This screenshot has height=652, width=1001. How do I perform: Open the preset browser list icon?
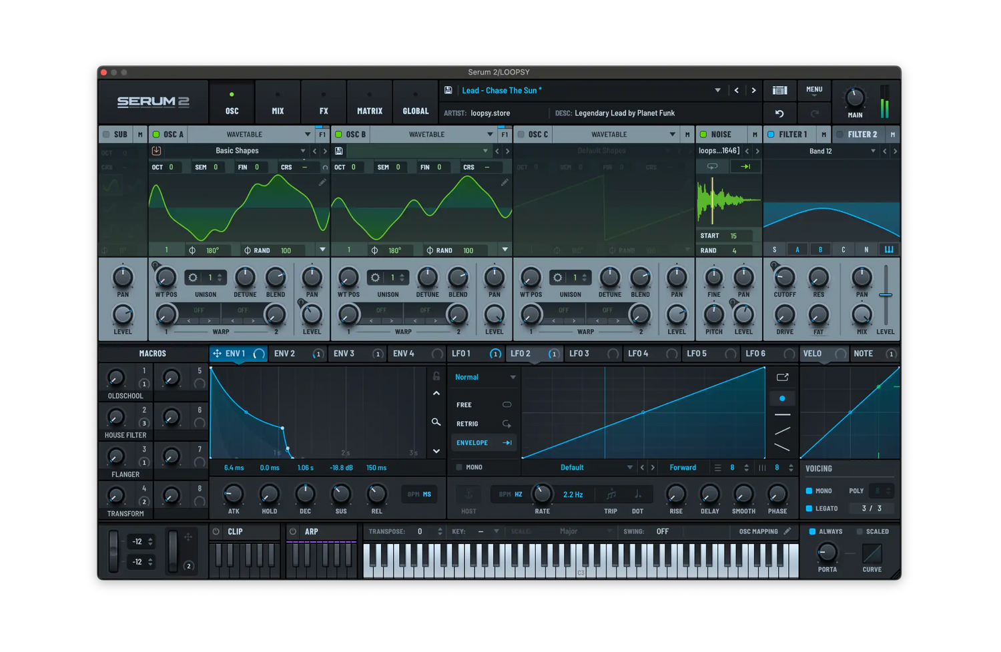pyautogui.click(x=779, y=90)
